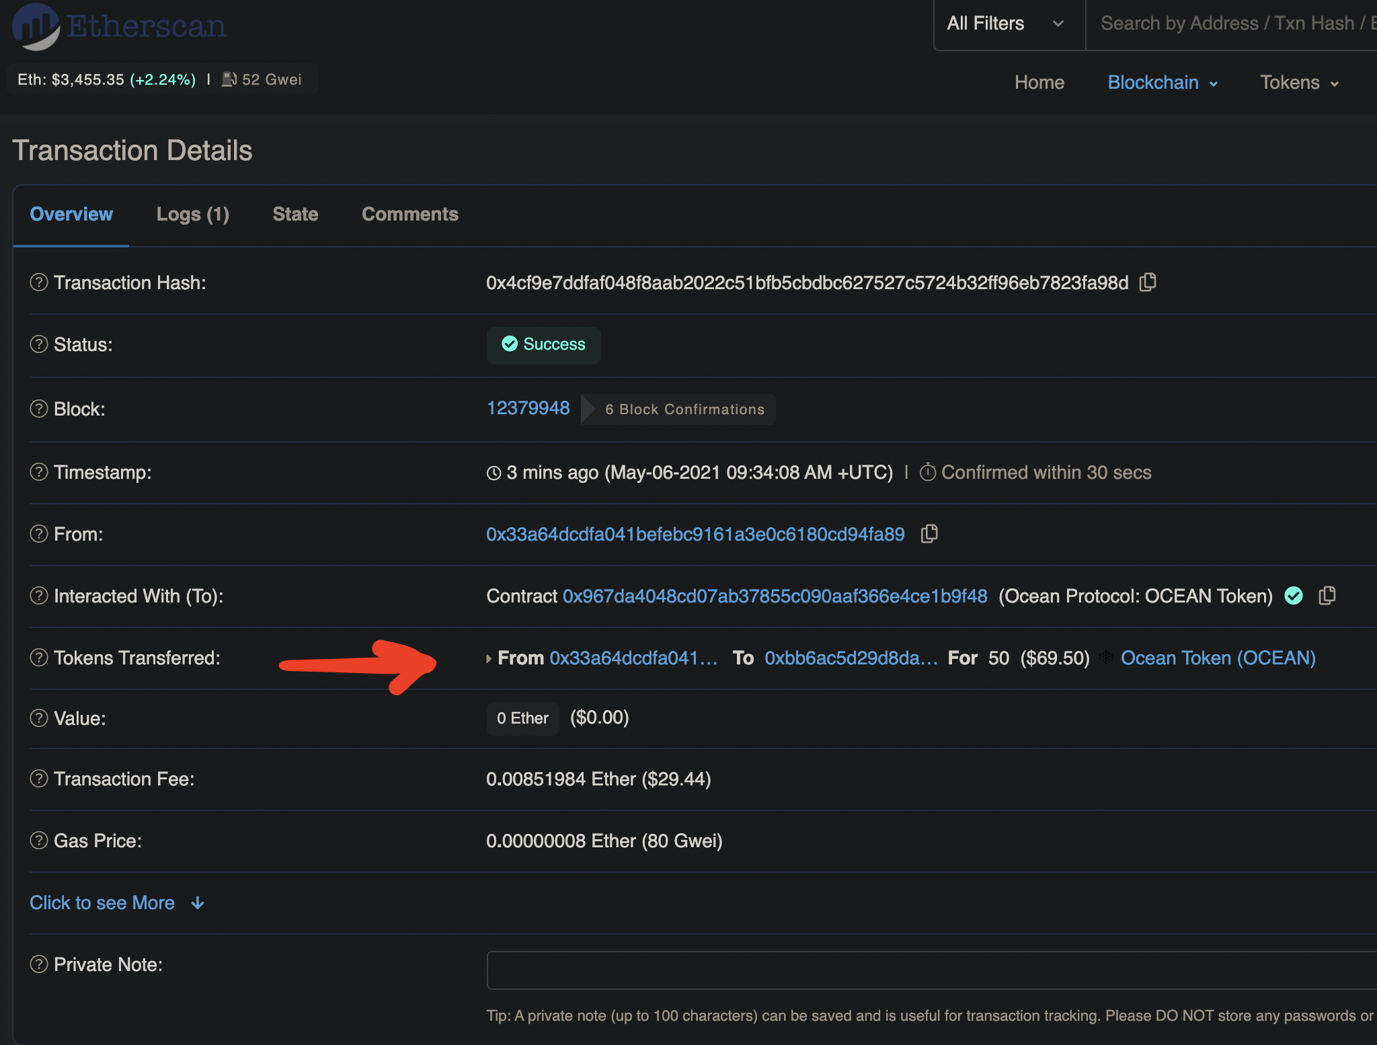This screenshot has width=1377, height=1045.
Task: Click the Interacted With help icon
Action: point(39,596)
